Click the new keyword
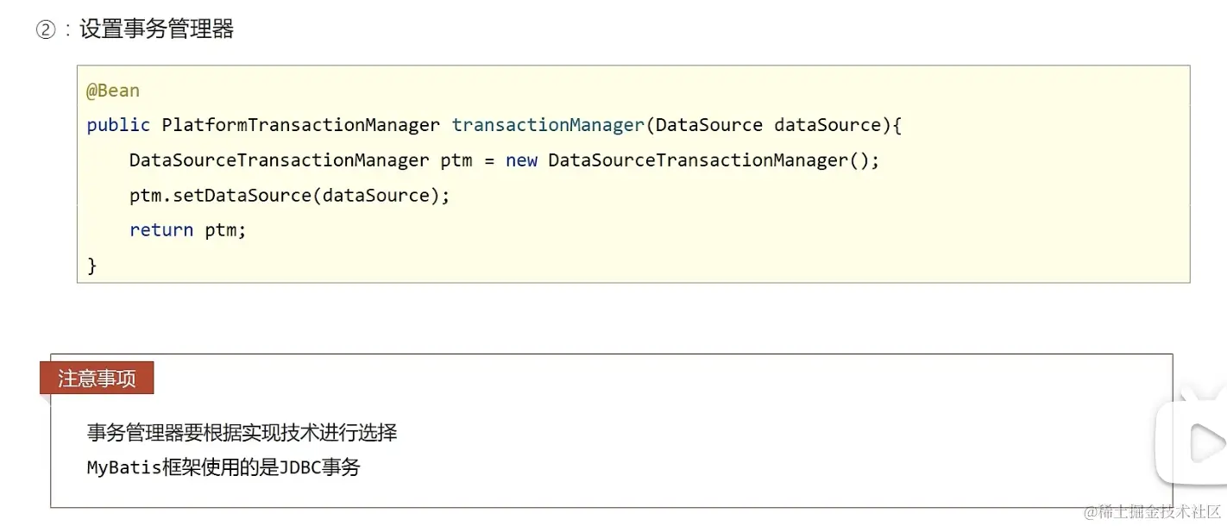This screenshot has height=526, width=1227. 521,160
